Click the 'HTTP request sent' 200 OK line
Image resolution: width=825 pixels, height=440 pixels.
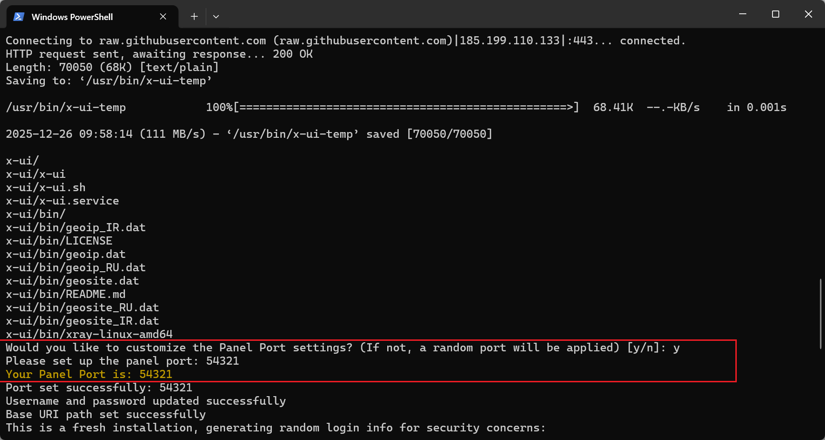pos(159,54)
